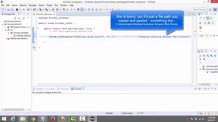Click the Task List Find field

pyautogui.click(x=203, y=36)
